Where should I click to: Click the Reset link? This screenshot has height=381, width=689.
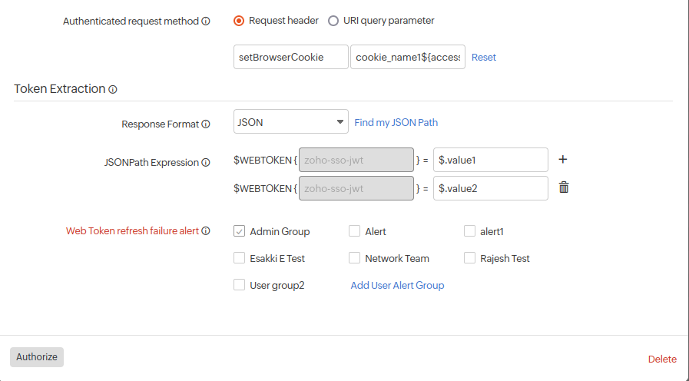484,58
